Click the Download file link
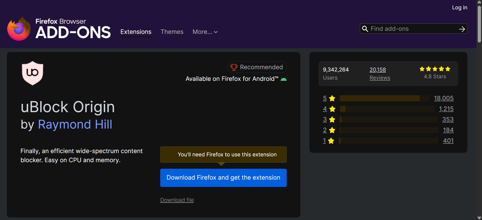The image size is (482, 220). click(177, 200)
